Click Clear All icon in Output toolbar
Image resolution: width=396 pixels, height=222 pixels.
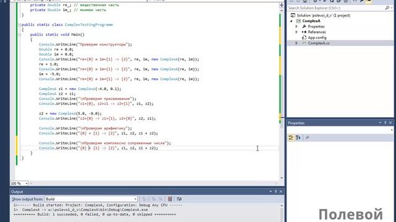pos(170,199)
